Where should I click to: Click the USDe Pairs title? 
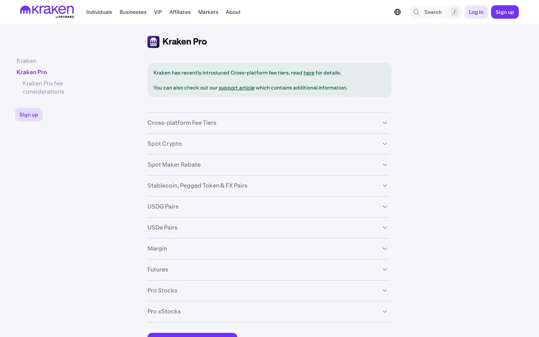(162, 228)
